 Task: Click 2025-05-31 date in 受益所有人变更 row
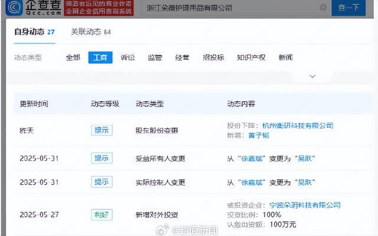[40, 159]
